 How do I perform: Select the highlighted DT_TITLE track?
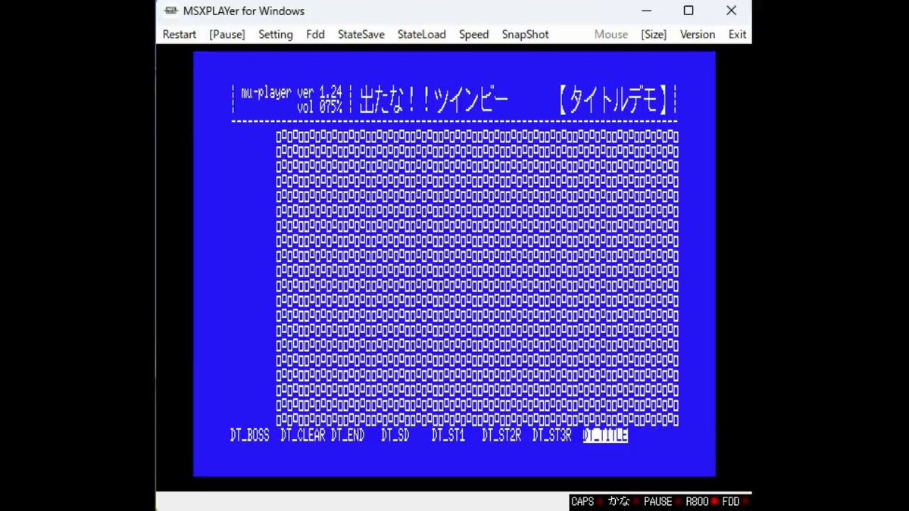[x=605, y=435]
